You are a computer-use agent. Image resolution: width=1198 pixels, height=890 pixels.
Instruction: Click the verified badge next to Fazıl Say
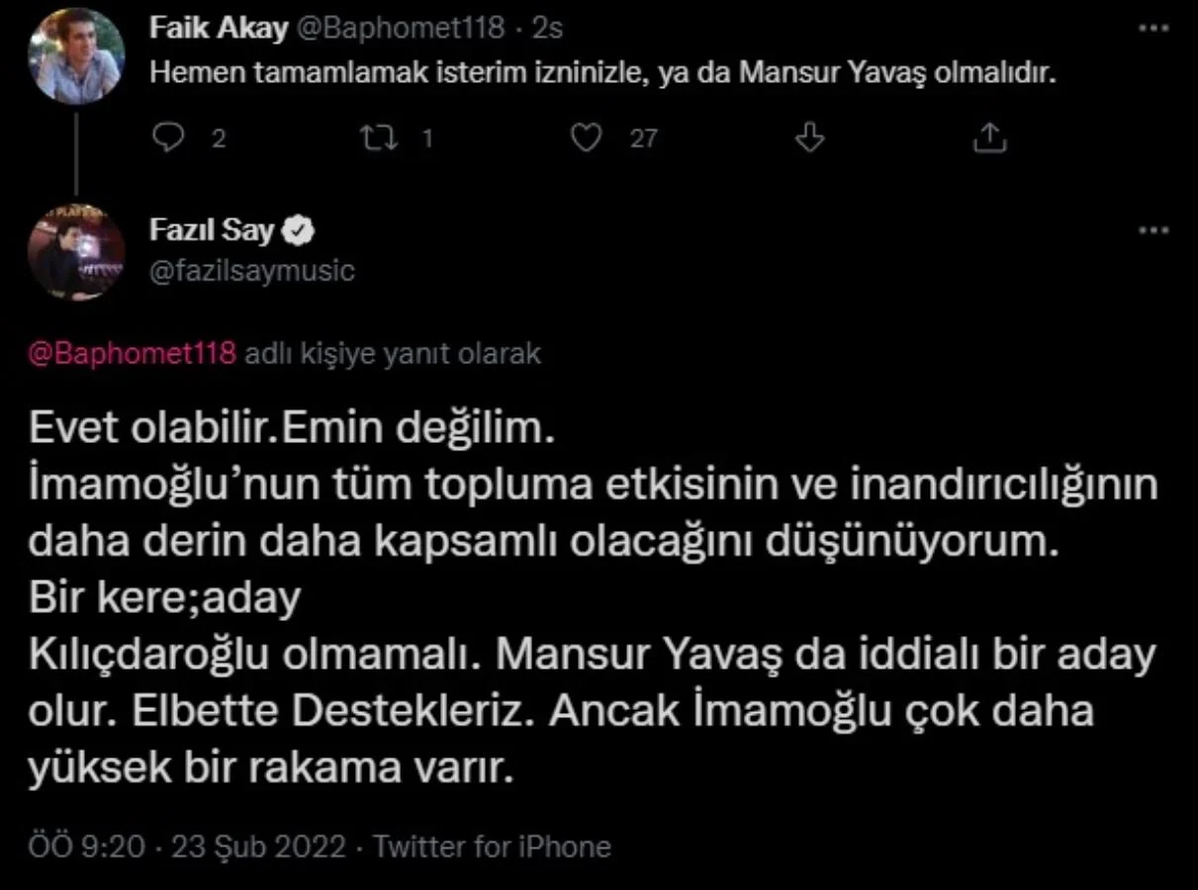click(301, 231)
